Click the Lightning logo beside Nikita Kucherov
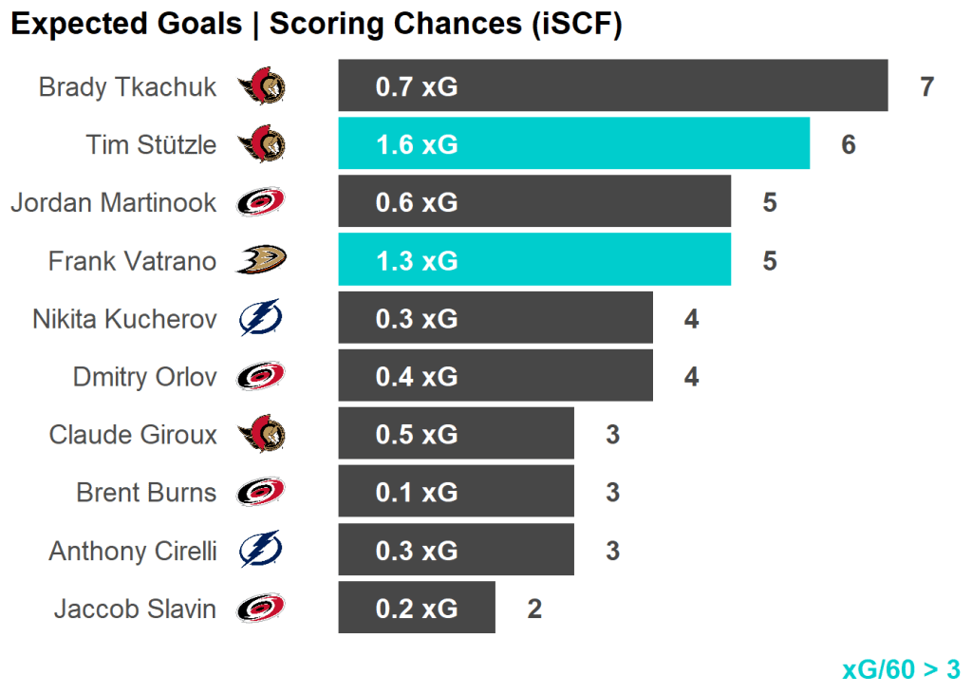The image size is (972, 694). [260, 319]
